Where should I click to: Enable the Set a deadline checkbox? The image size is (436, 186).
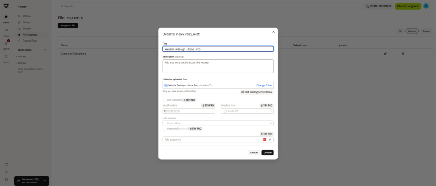(164, 100)
